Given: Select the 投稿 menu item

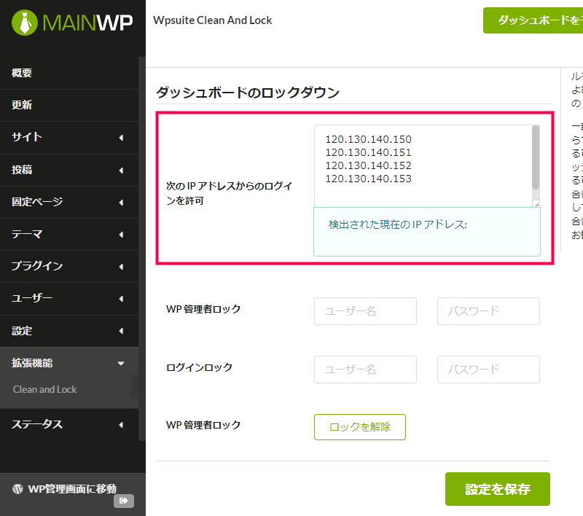Looking at the screenshot, I should pos(69,171).
